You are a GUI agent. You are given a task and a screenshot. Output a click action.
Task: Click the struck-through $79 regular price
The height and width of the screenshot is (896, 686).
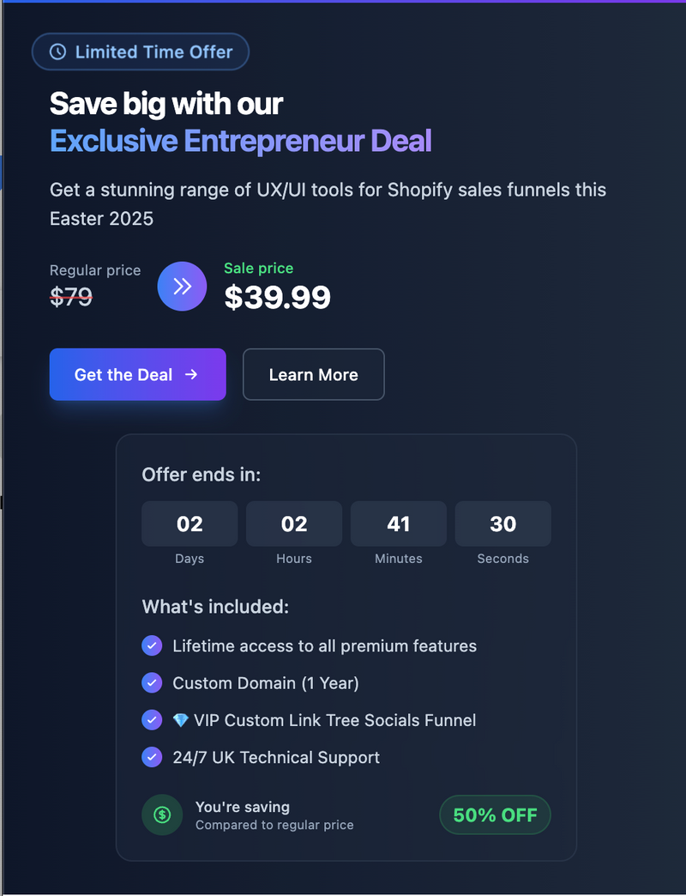coord(71,297)
